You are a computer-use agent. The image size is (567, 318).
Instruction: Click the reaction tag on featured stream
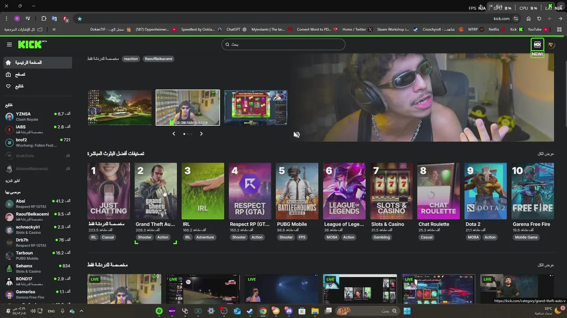coord(131,59)
